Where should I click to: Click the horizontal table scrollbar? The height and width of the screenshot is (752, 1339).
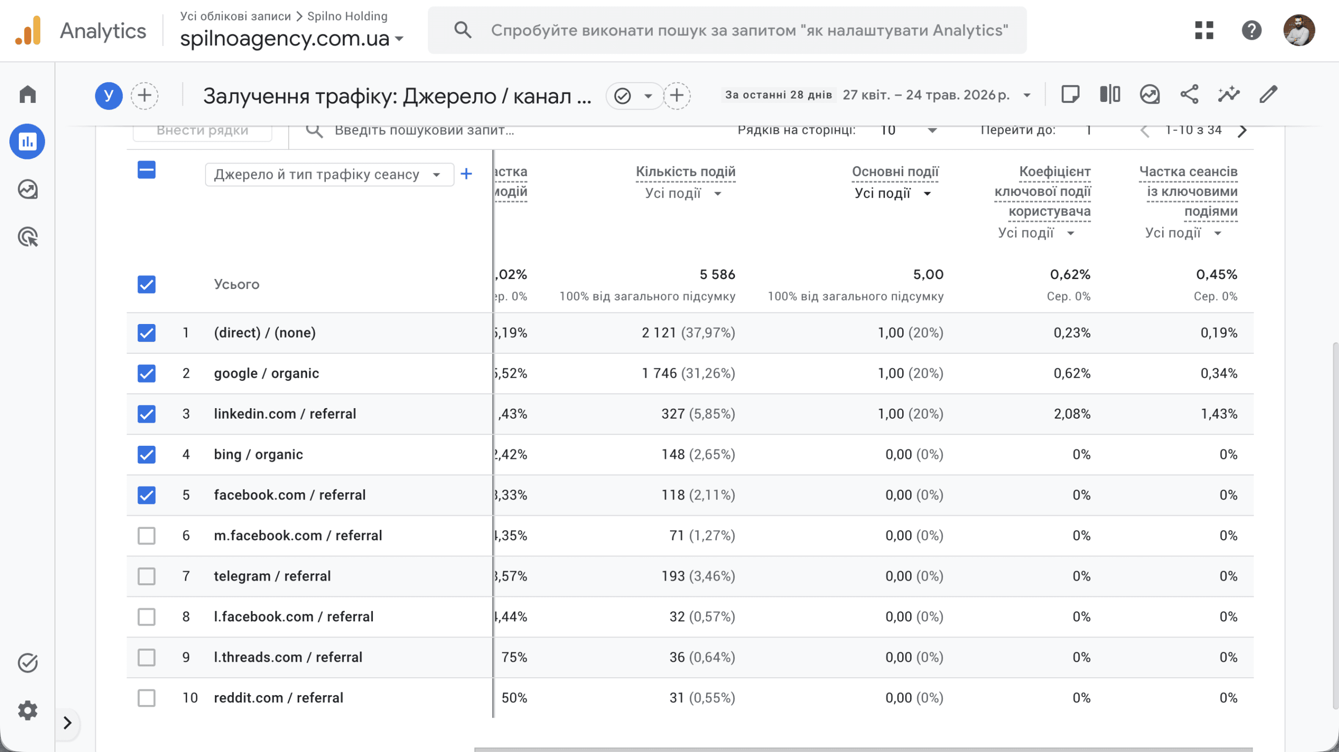pos(863,749)
